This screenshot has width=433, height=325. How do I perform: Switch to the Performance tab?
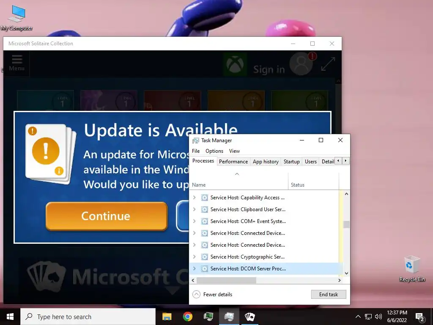(x=233, y=161)
